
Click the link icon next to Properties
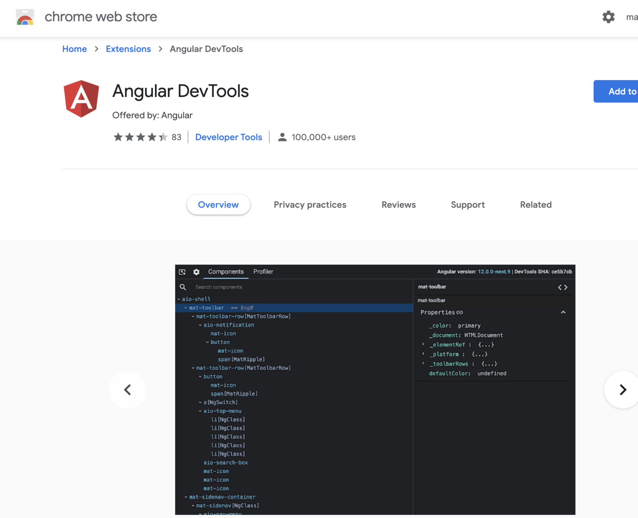pos(460,312)
